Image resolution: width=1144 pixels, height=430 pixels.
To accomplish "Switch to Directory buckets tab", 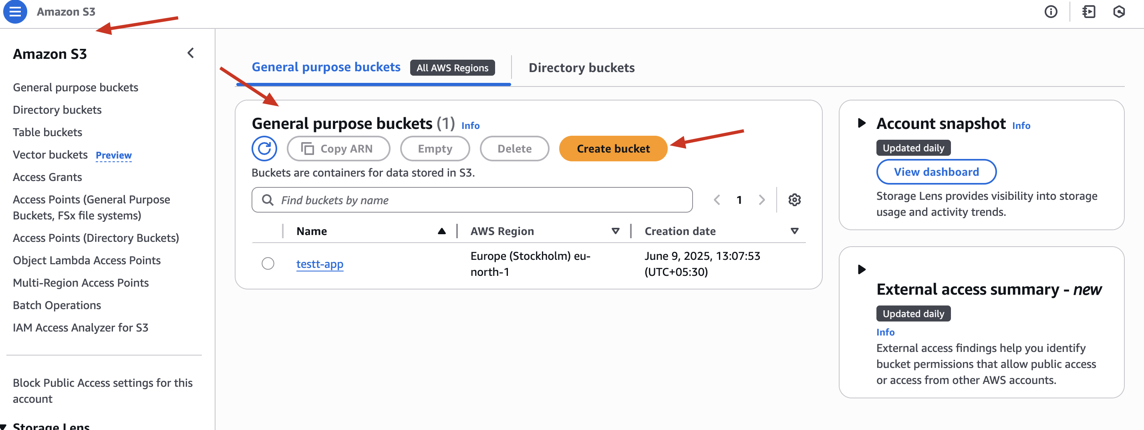I will [x=581, y=68].
